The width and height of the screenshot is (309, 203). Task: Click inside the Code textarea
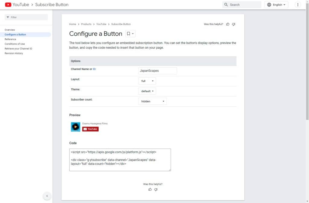pyautogui.click(x=120, y=160)
